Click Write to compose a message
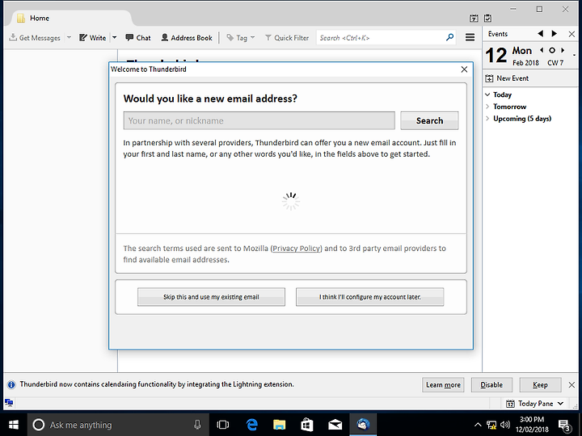The image size is (582, 436). pos(93,38)
